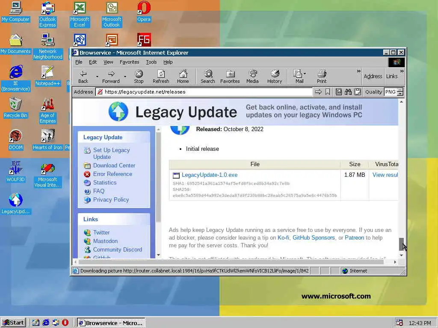Launch Opera from the quick launch bar

pos(65,323)
